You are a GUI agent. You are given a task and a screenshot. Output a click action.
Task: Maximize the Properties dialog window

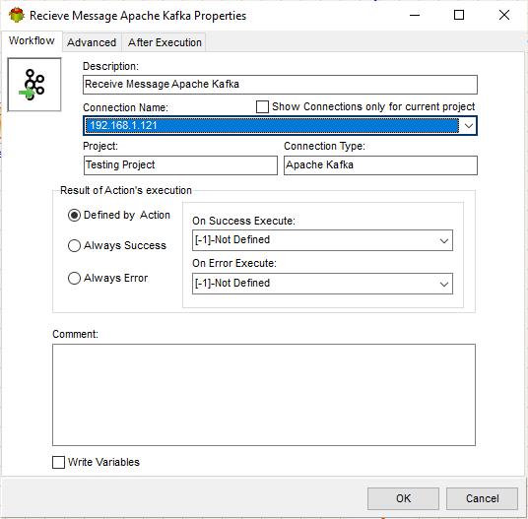tap(459, 15)
